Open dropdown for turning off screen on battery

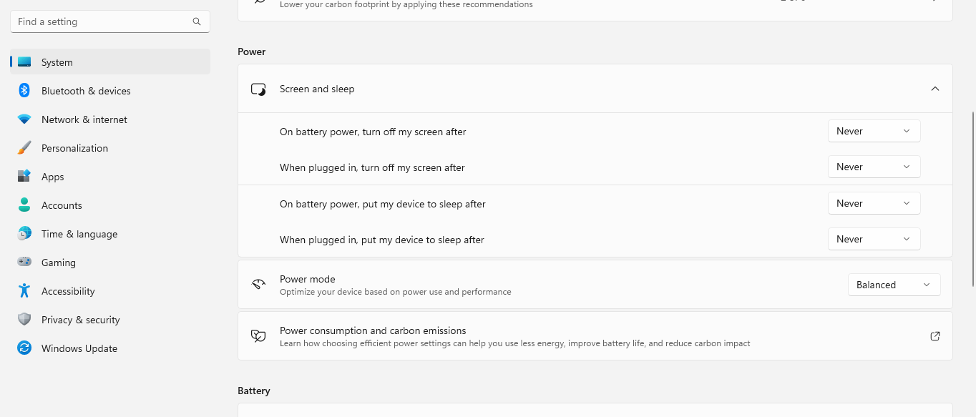874,131
